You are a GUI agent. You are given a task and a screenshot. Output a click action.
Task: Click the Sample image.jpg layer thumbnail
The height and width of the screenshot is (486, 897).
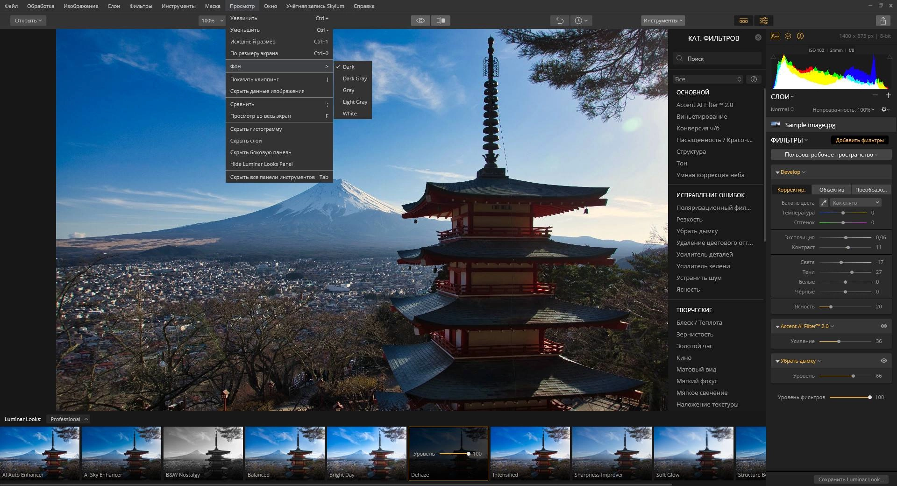(776, 124)
